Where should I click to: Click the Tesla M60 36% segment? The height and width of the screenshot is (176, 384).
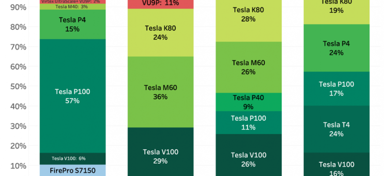[161, 92]
